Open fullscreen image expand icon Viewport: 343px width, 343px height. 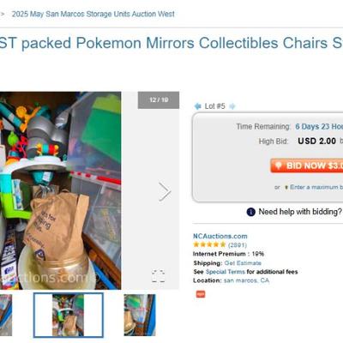[x=158, y=276]
